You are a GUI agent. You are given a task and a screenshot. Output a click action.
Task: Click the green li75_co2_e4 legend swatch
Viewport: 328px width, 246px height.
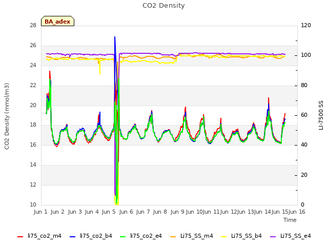click(123, 237)
